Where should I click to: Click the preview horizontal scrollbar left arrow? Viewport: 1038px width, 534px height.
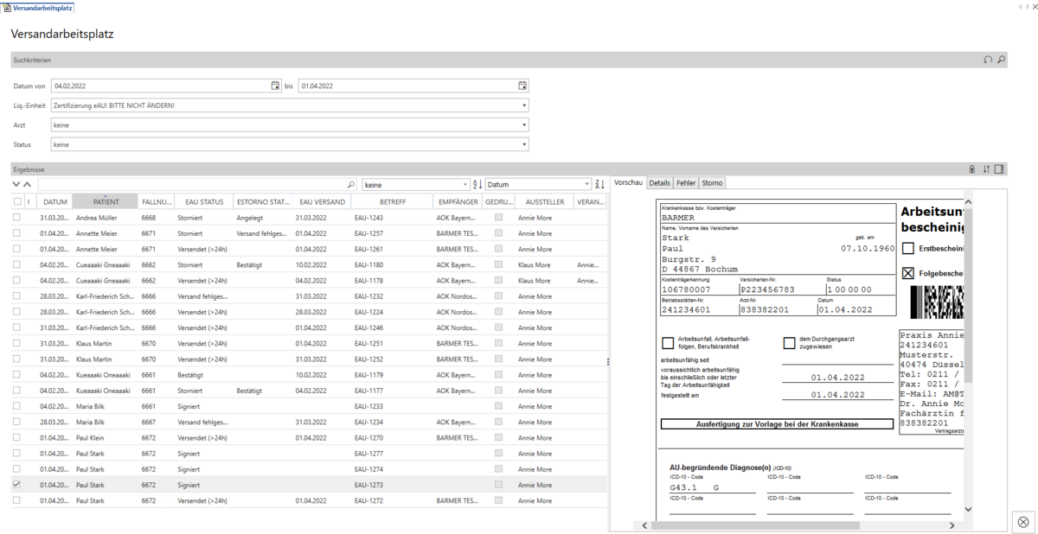point(645,525)
